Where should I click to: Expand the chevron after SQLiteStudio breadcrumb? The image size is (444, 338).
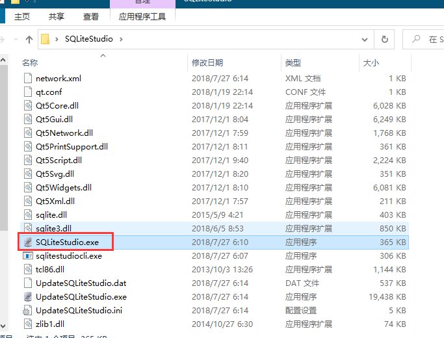coord(121,39)
